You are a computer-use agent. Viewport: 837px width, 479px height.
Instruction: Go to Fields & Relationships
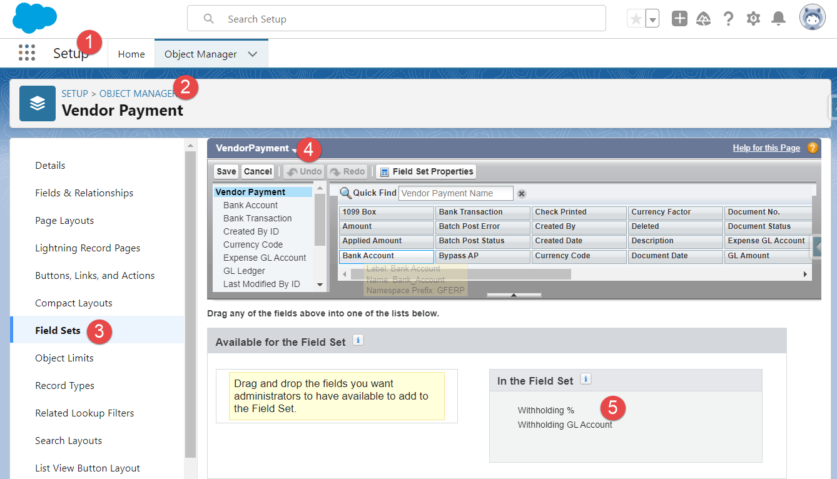coord(84,193)
